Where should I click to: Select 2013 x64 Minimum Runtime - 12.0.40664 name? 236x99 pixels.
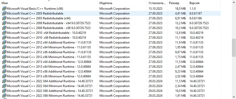pos(49,66)
